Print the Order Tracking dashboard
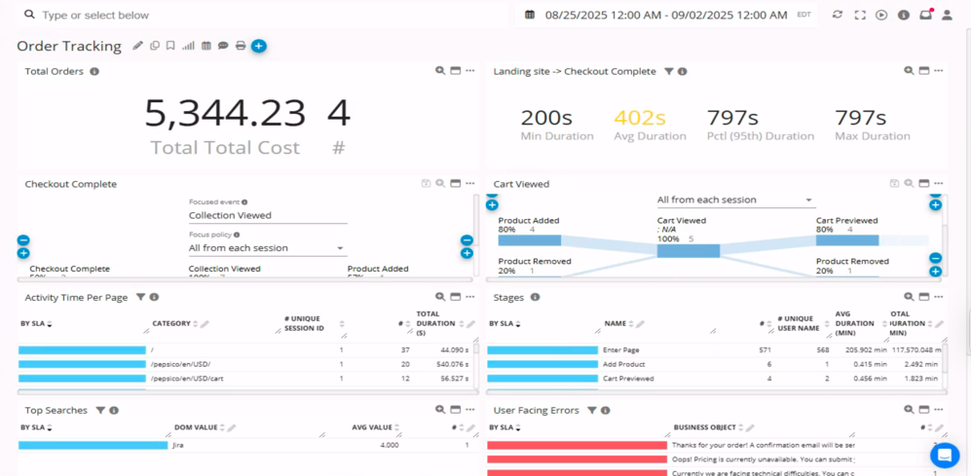 click(241, 46)
